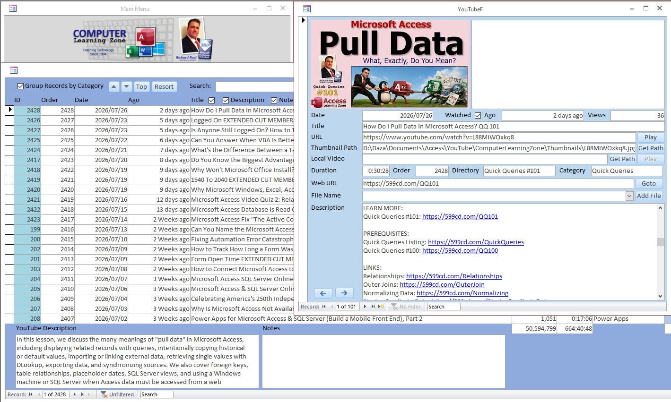Click the Top button
Image resolution: width=671 pixels, height=402 pixels.
[141, 87]
